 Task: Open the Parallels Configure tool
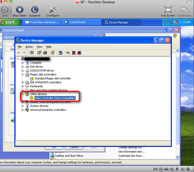(x=53, y=11)
